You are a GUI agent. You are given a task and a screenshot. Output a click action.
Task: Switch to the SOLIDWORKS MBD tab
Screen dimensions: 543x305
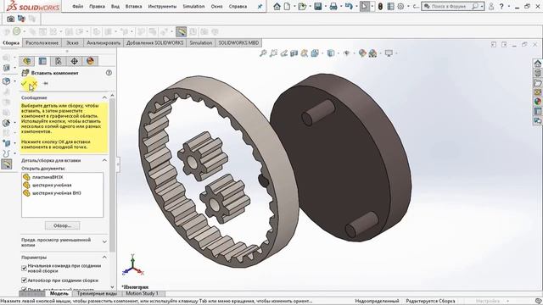pos(238,43)
